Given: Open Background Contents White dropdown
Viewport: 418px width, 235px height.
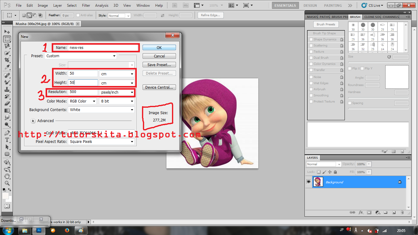Looking at the screenshot, I should [102, 110].
